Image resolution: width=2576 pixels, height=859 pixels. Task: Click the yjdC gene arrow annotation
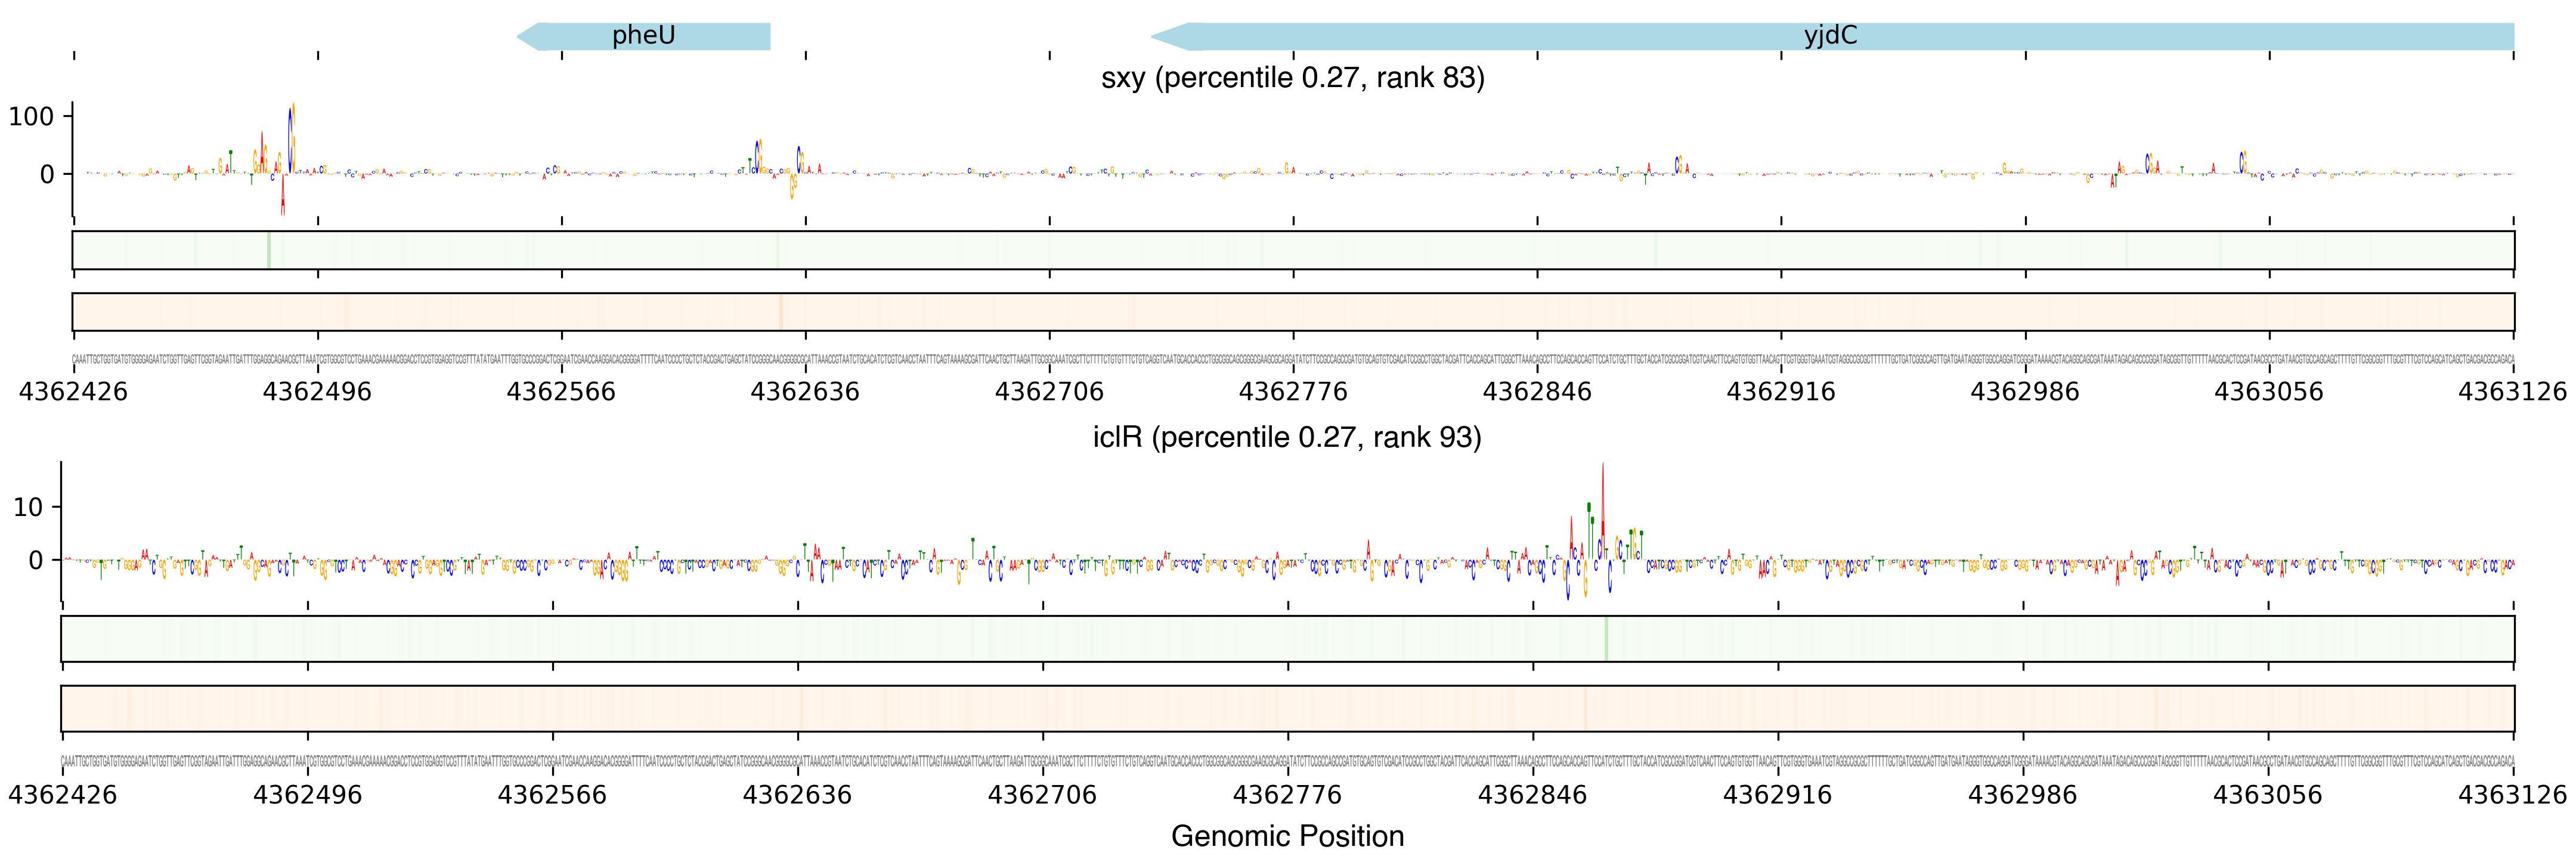pos(1830,36)
